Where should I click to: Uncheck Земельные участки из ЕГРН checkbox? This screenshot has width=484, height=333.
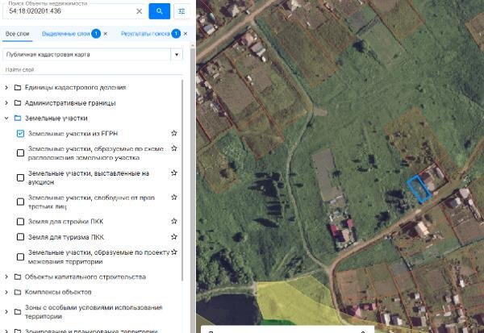pyautogui.click(x=20, y=134)
